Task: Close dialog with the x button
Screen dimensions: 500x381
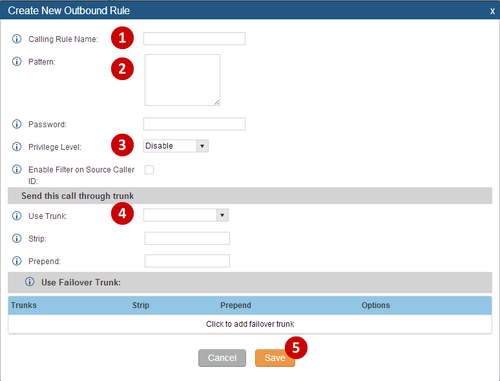Action: (492, 10)
